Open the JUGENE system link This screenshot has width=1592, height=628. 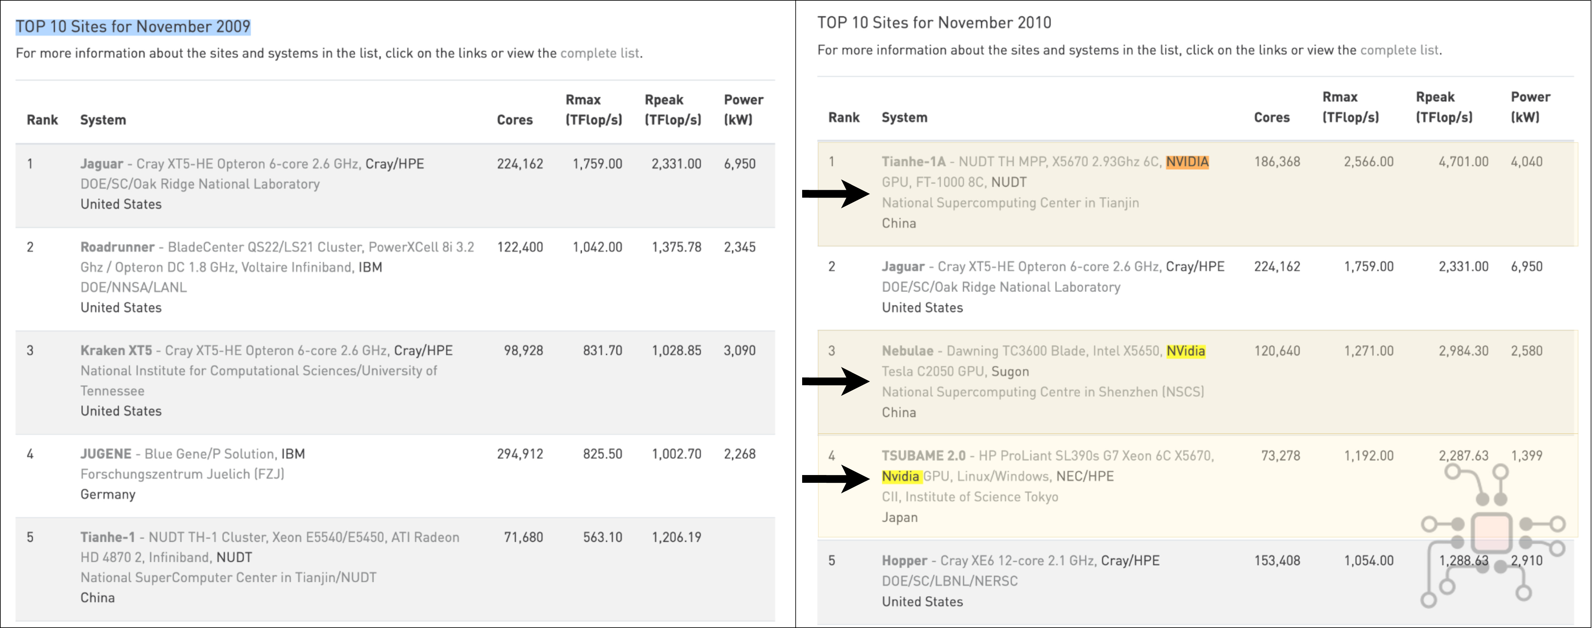[106, 454]
